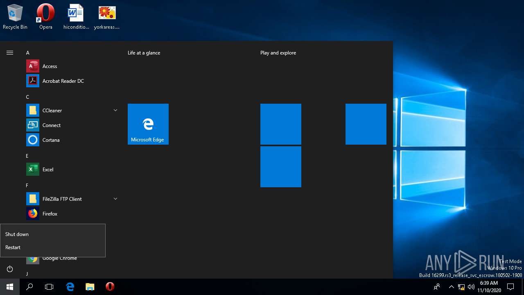Launch Opera from the taskbar

110,287
